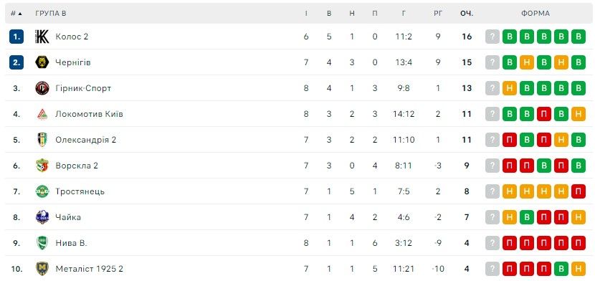Select the Нива В. club crest
Screen dimensions: 595x281
pos(42,243)
